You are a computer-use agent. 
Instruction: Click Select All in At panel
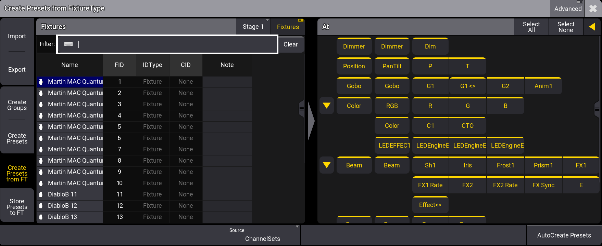pos(531,27)
